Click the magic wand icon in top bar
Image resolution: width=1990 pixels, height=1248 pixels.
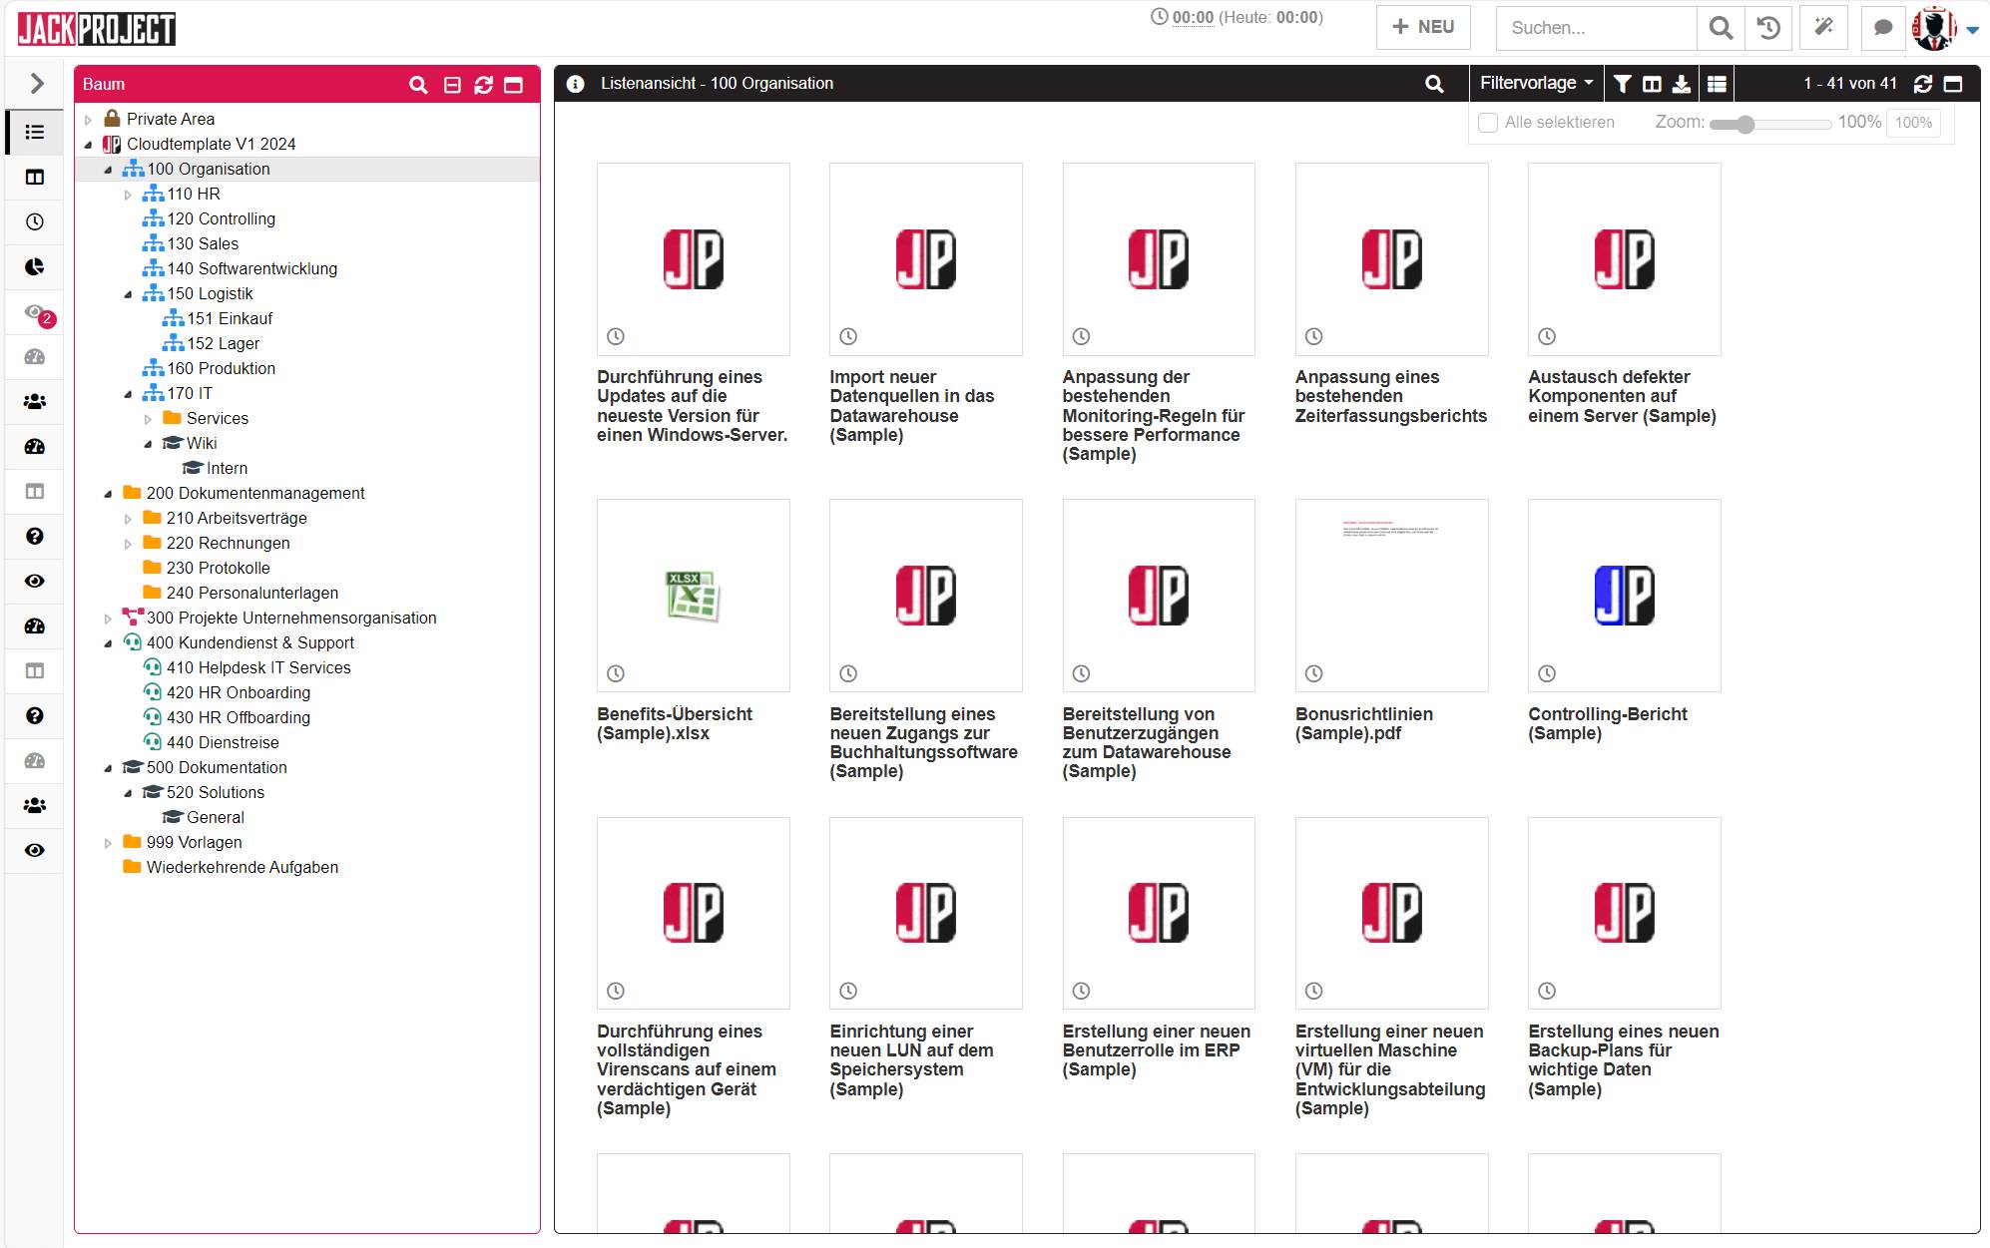point(1823,28)
